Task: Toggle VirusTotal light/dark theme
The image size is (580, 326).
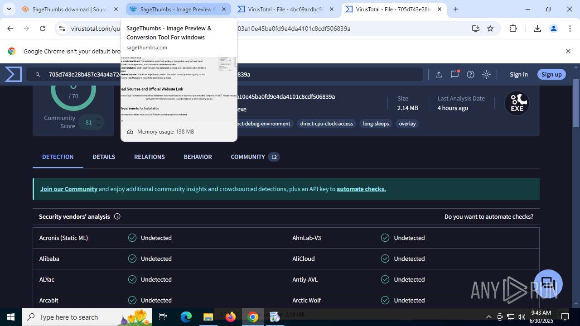Action: pyautogui.click(x=486, y=74)
